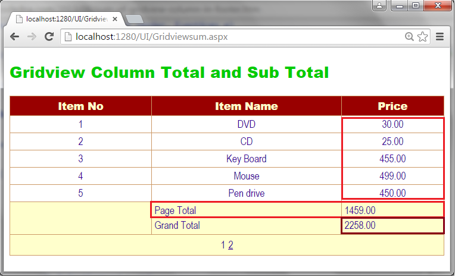Click the Grand Total label

coord(177,225)
